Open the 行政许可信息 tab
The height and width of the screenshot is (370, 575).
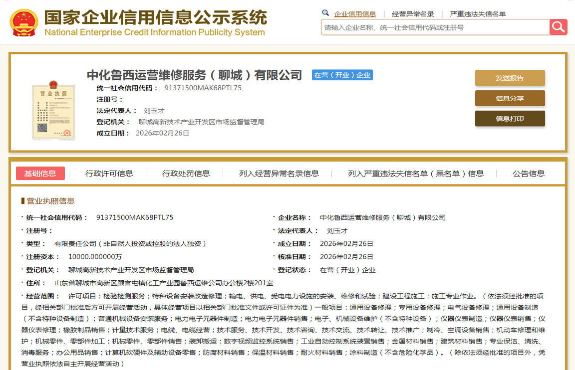(109, 174)
